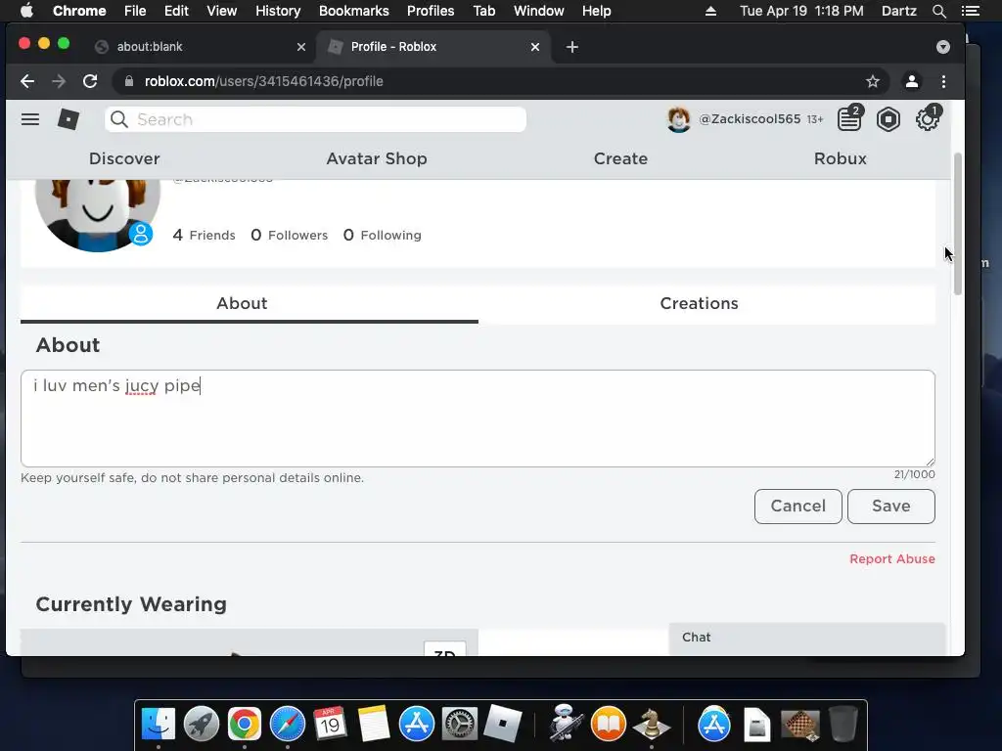The width and height of the screenshot is (1002, 751).
Task: Open the settings gear icon with badge 1
Action: 928,119
